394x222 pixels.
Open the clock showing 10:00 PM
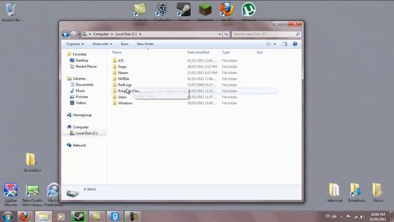coord(378,216)
